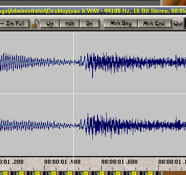Click the Zm Full zoom button
The image size is (186, 175).
pyautogui.click(x=14, y=23)
